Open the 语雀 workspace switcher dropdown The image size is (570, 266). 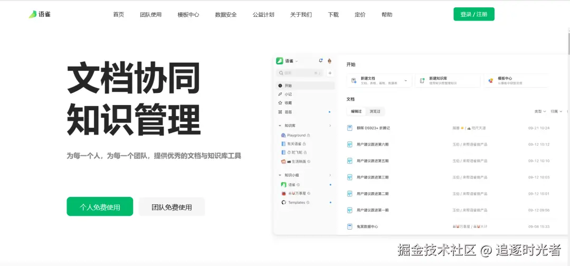point(297,61)
